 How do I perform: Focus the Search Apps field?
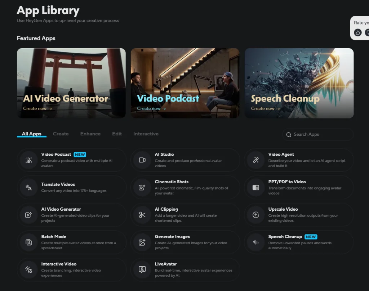click(318, 134)
